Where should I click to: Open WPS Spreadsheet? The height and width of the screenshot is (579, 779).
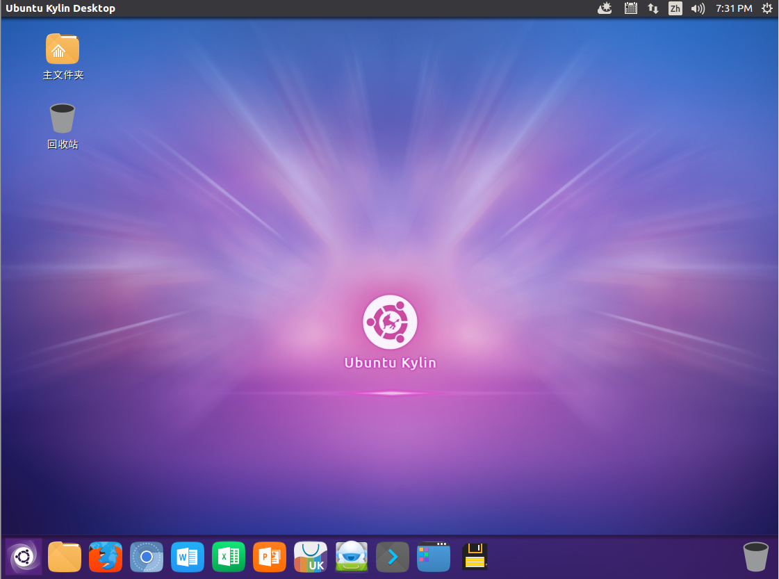229,557
